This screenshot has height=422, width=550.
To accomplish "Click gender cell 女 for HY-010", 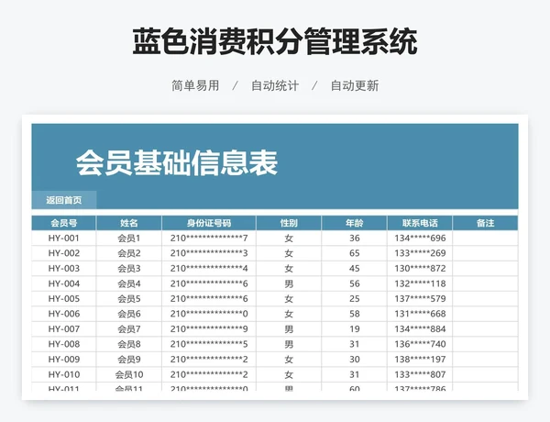I will [x=289, y=374].
